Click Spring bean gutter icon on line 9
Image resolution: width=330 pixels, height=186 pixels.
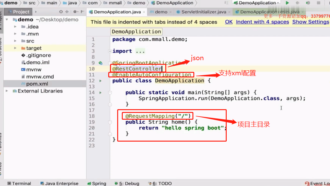tap(101, 63)
